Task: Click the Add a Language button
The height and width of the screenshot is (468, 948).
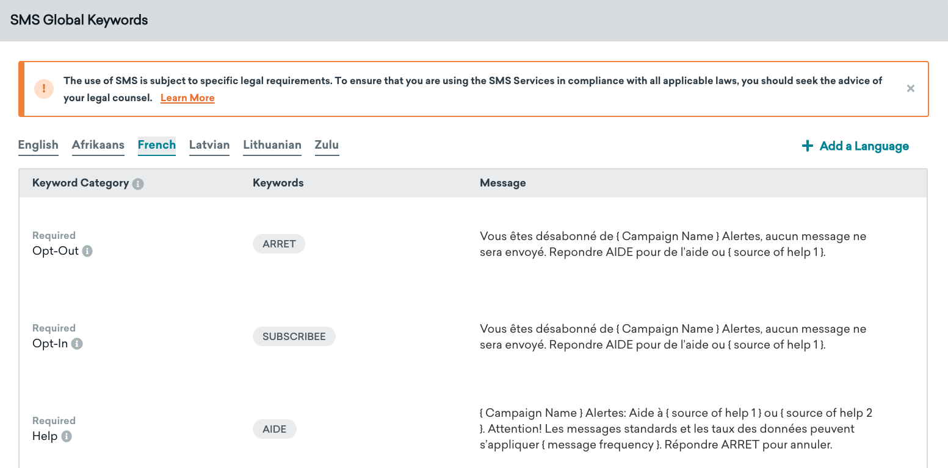Action: 855,146
